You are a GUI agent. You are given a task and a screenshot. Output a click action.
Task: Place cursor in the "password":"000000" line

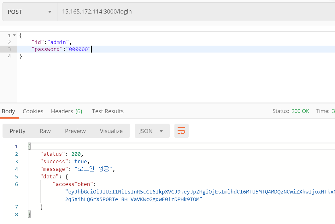pyautogui.click(x=61, y=49)
